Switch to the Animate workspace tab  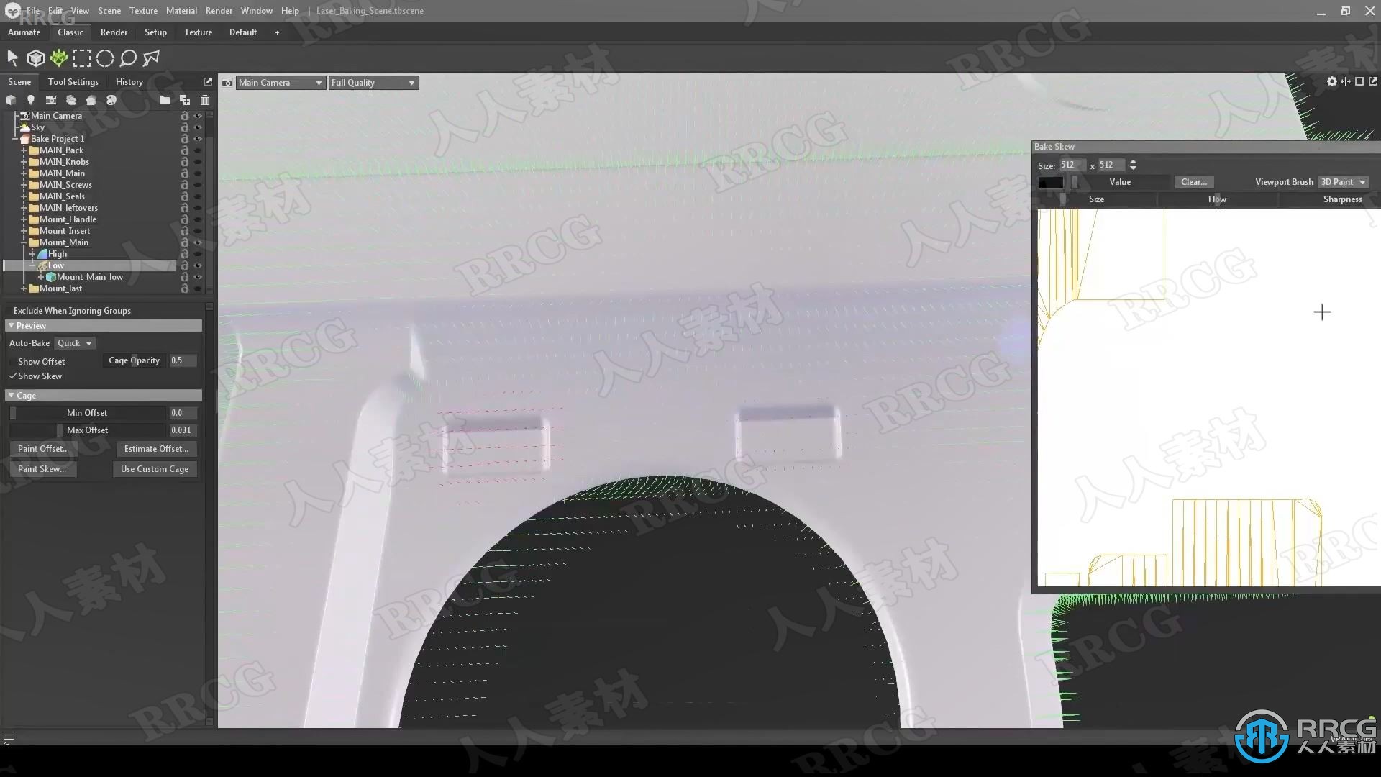point(24,32)
